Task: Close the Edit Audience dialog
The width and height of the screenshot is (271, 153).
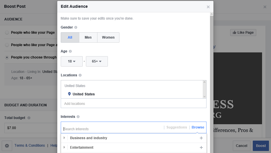Action: coord(208,7)
